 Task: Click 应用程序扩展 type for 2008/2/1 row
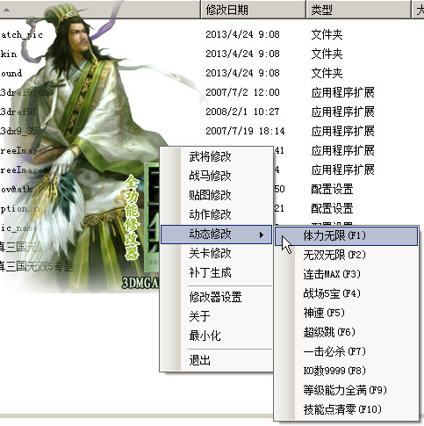(342, 112)
